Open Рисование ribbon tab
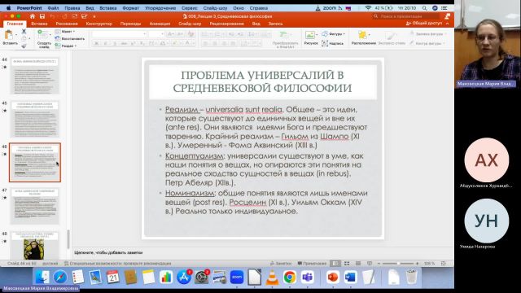 click(67, 24)
